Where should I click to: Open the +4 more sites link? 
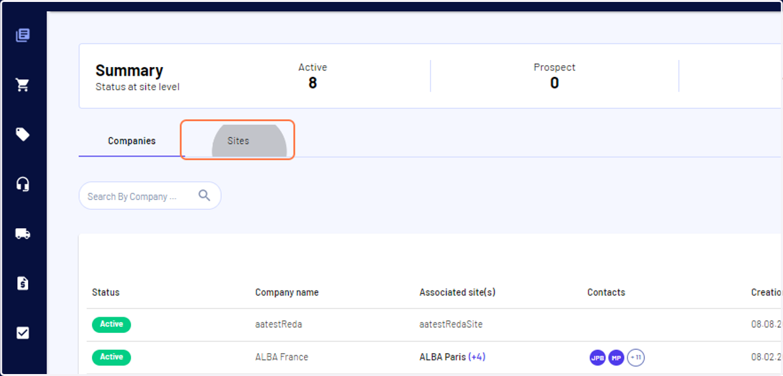point(477,357)
